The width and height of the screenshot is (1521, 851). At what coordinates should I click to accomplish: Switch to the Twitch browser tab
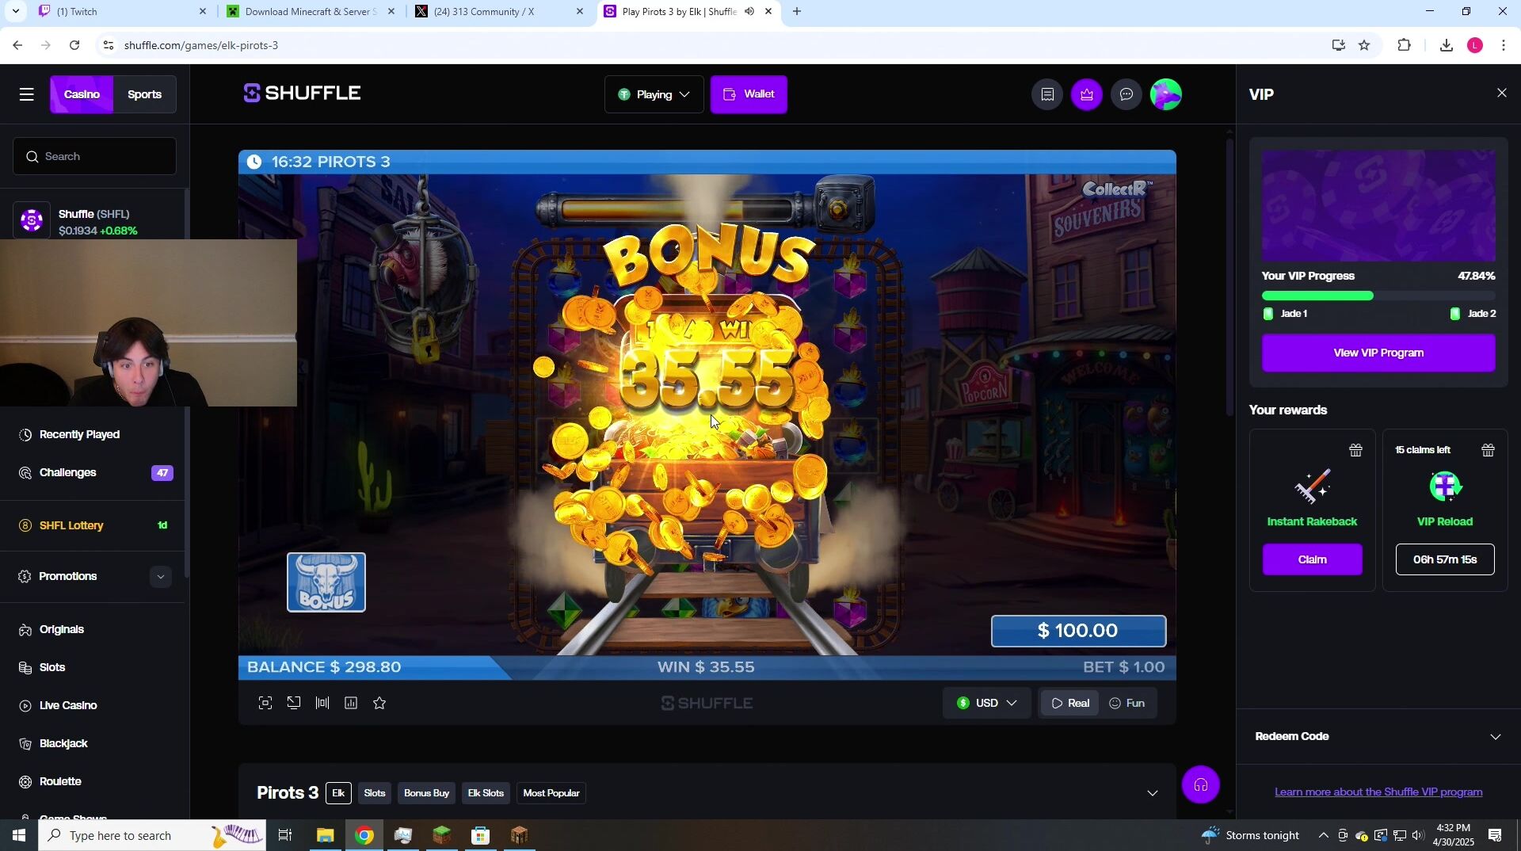pos(123,12)
